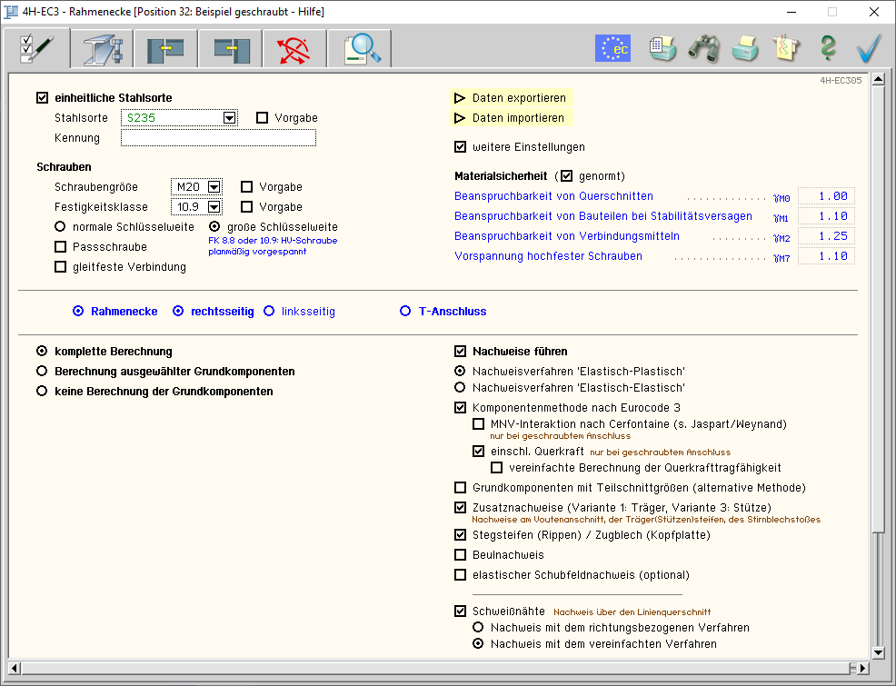Image resolution: width=896 pixels, height=686 pixels.
Task: Click the binoculars search icon
Action: pos(703,48)
